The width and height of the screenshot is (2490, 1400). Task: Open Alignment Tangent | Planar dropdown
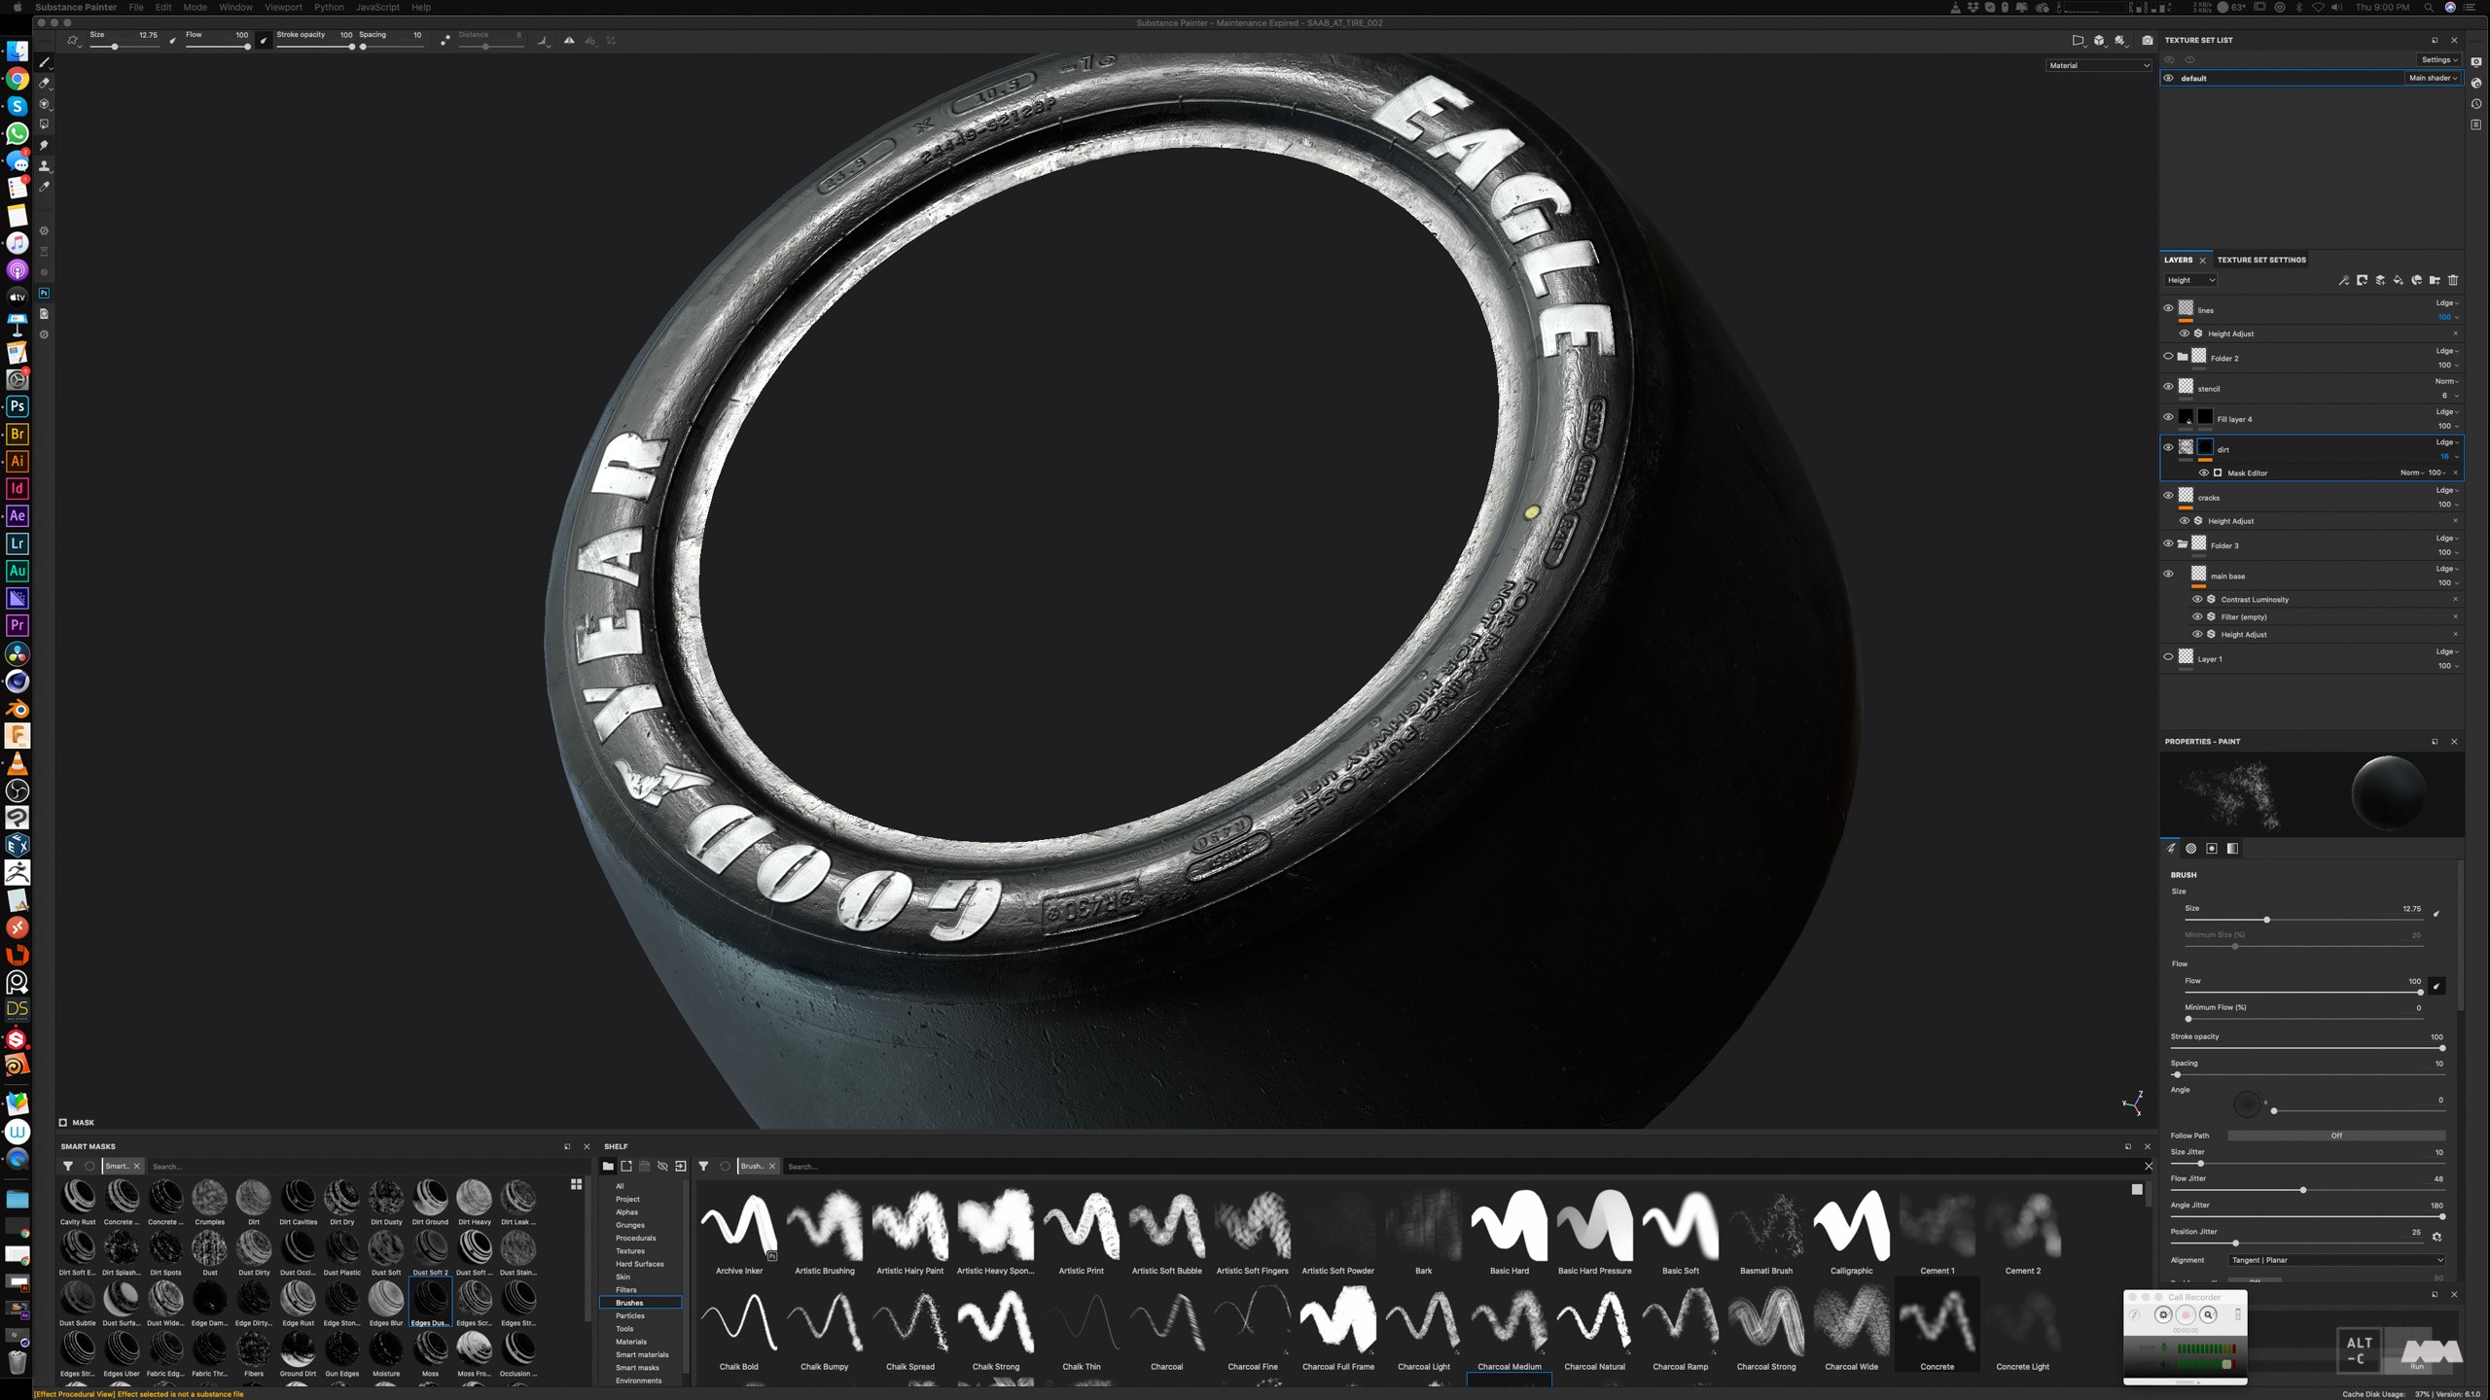click(x=2335, y=1260)
